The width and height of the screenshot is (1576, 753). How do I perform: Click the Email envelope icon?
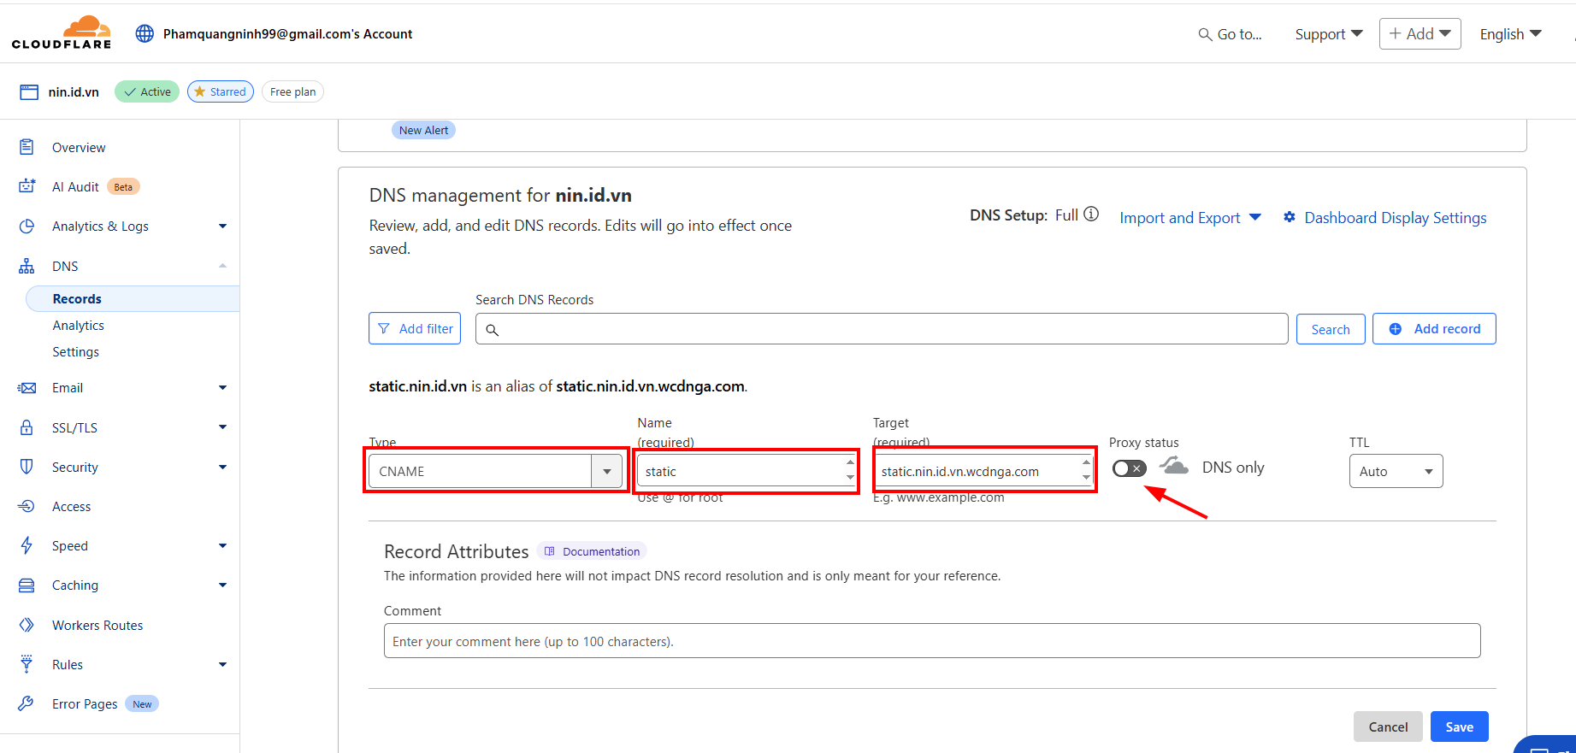click(x=27, y=388)
